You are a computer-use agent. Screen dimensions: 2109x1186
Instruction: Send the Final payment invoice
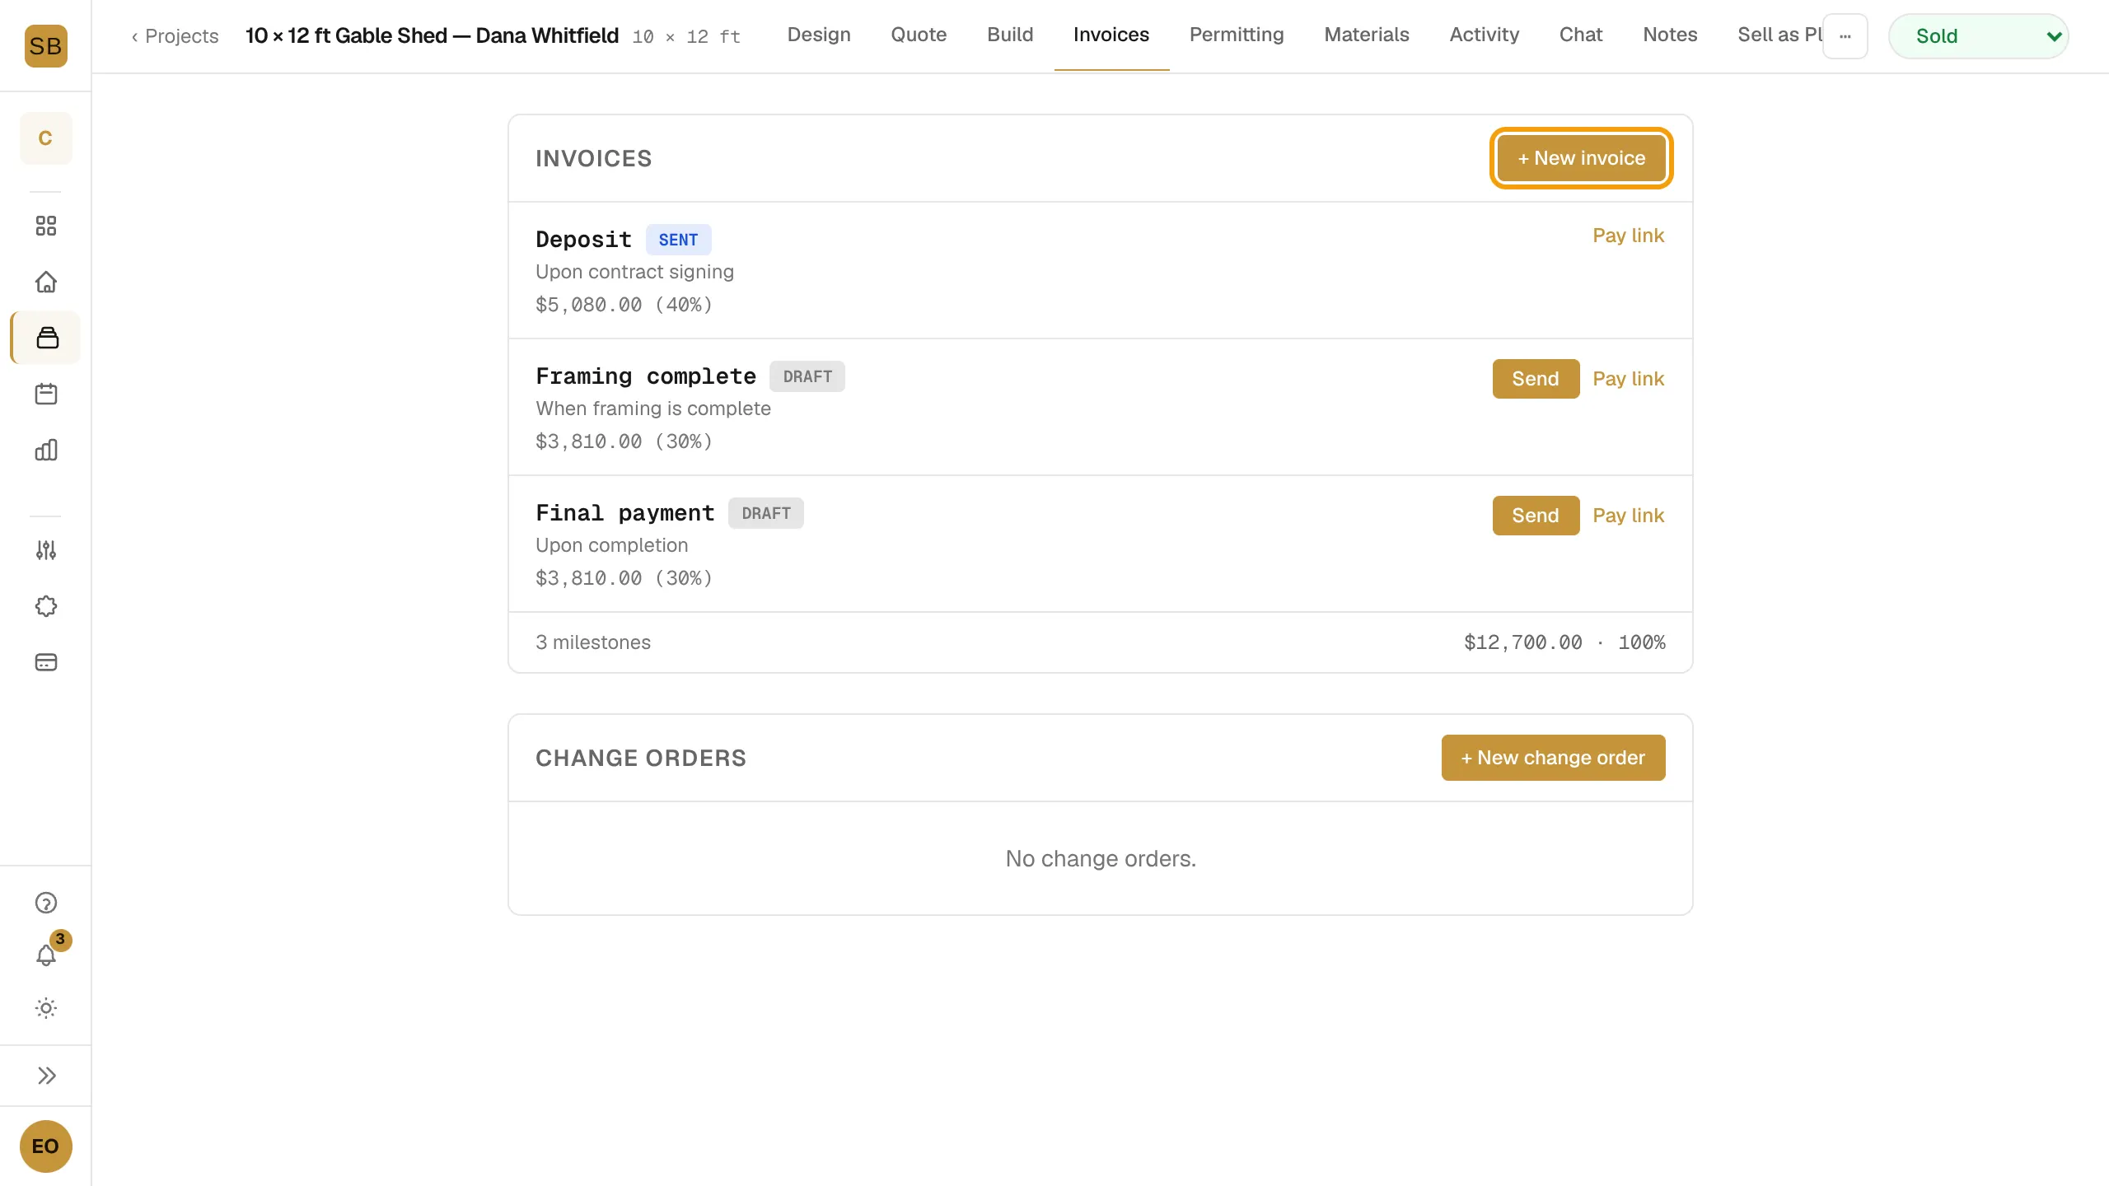(x=1536, y=516)
